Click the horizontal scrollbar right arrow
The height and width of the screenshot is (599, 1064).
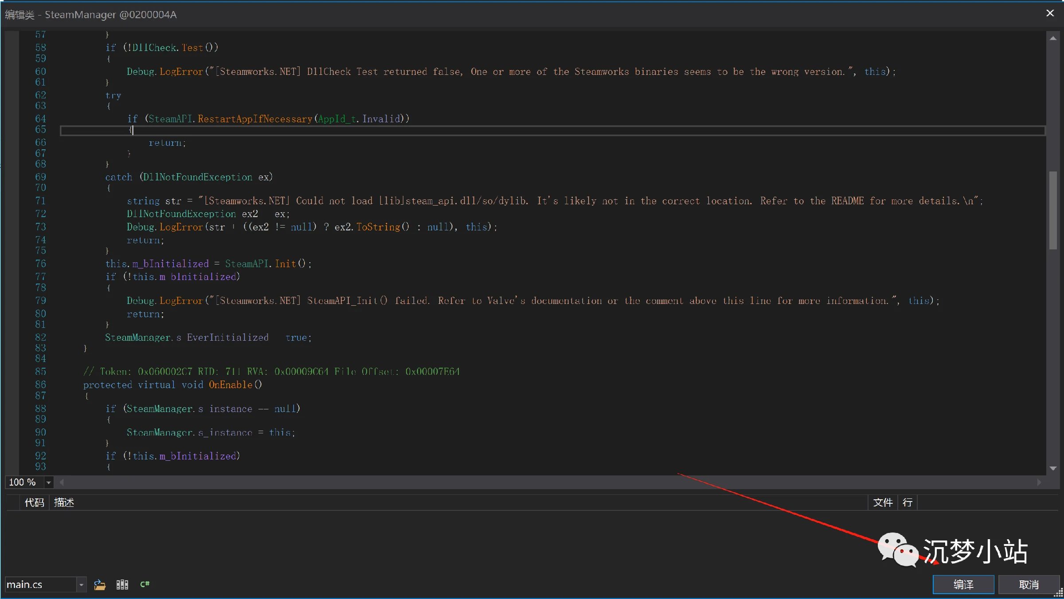tap(1039, 482)
